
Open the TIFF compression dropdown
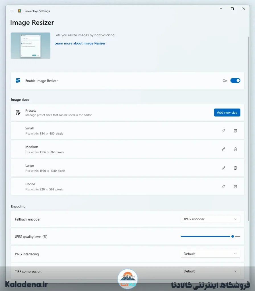click(x=210, y=271)
